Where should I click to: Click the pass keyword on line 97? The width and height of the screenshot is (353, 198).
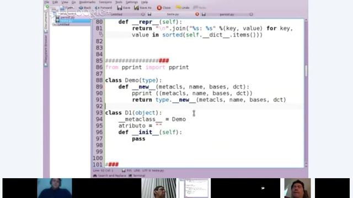(138, 139)
